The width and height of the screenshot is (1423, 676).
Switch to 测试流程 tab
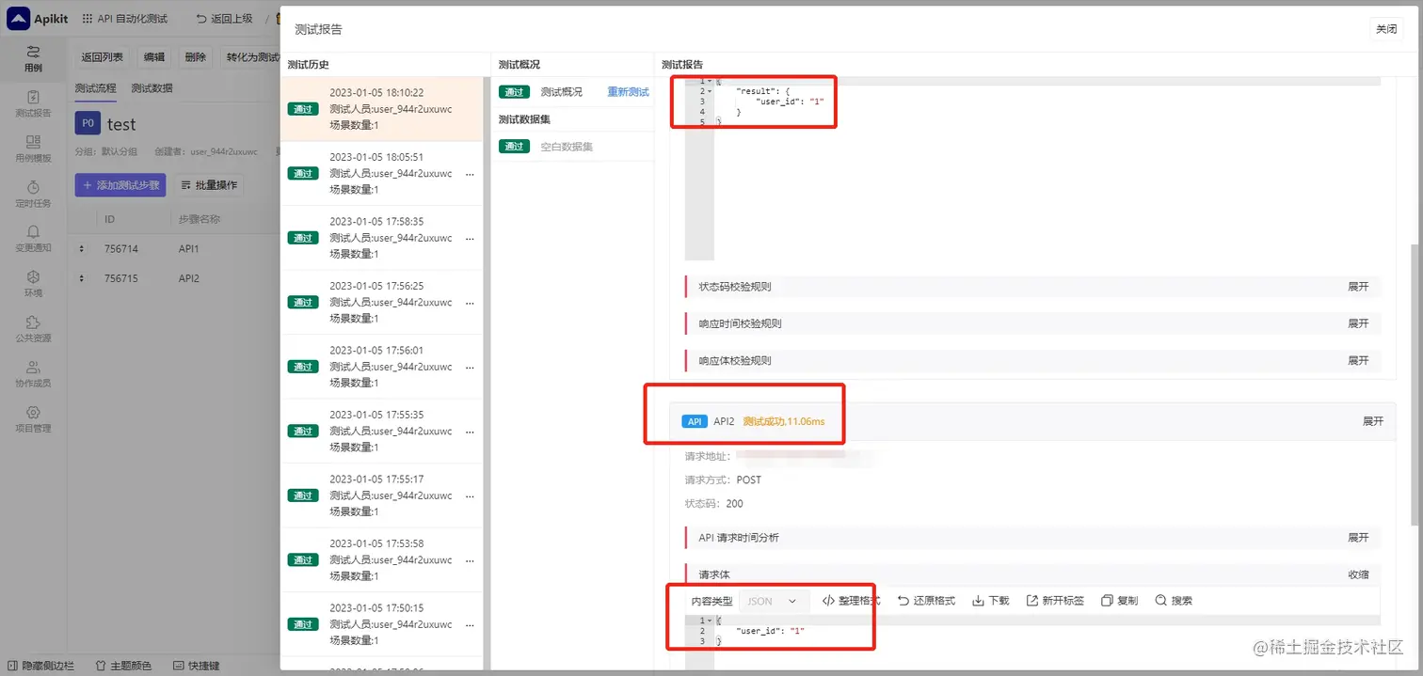click(x=95, y=88)
